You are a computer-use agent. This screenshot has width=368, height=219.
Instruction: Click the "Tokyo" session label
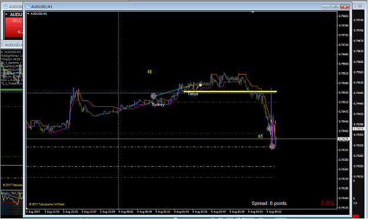(x=193, y=94)
